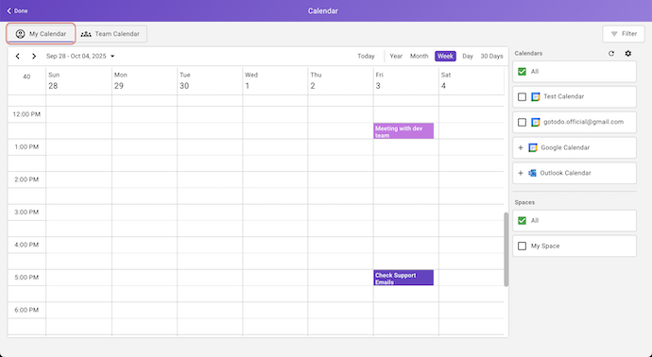652x357 pixels.
Task: Enable the gotodo.official@gmail.com checkbox
Action: click(522, 122)
